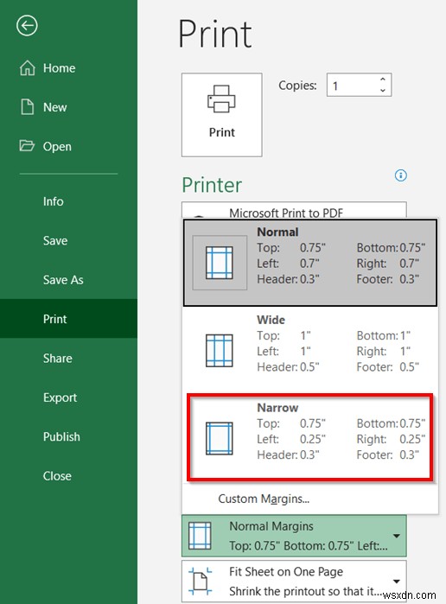Click the Narrow preset title text
Image resolution: width=446 pixels, height=604 pixels.
[x=277, y=408]
